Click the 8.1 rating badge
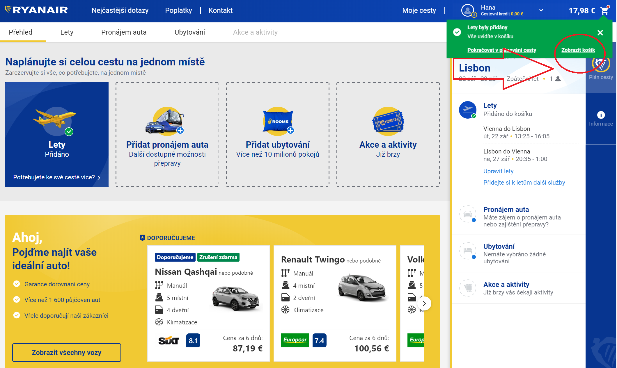This screenshot has height=368, width=617. (193, 341)
